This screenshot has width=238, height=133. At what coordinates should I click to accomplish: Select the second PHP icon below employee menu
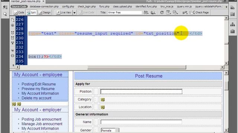tap(19, 104)
